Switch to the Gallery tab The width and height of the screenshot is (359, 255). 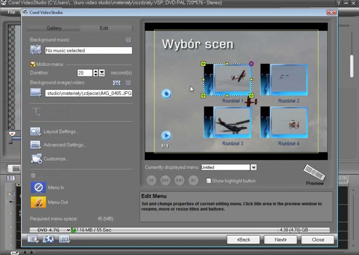point(54,28)
